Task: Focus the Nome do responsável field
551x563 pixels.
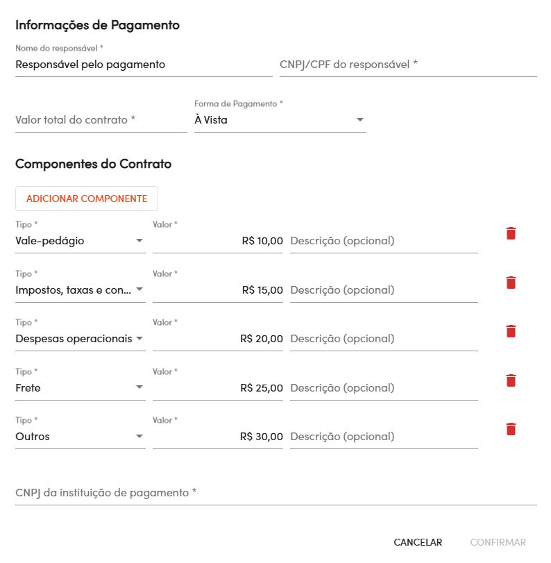Action: (x=143, y=65)
